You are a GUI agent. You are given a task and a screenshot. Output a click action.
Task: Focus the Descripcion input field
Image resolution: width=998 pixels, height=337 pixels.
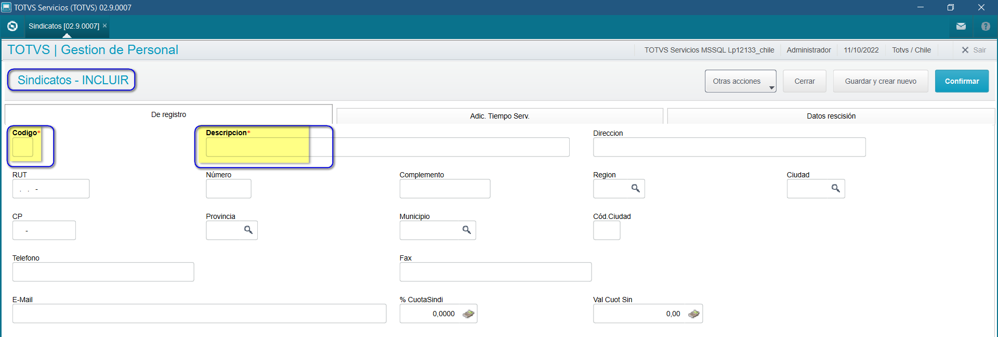(x=388, y=147)
